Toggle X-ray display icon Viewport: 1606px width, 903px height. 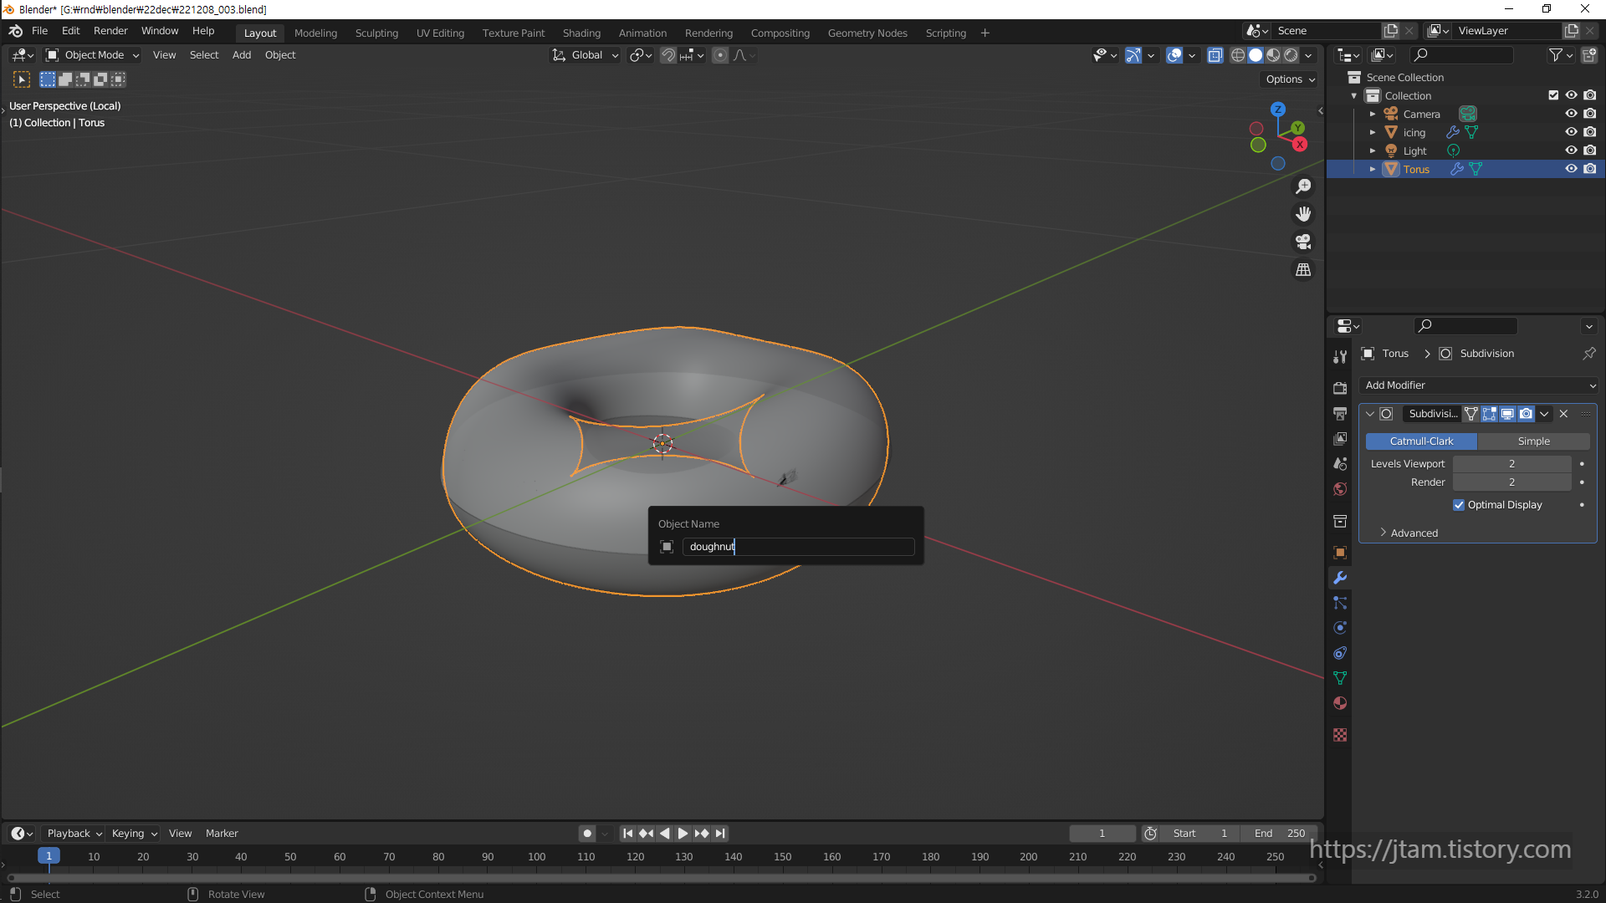(x=1215, y=55)
